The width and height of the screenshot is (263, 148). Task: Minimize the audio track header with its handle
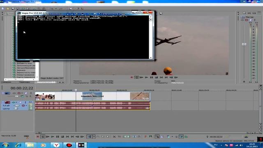(3, 102)
